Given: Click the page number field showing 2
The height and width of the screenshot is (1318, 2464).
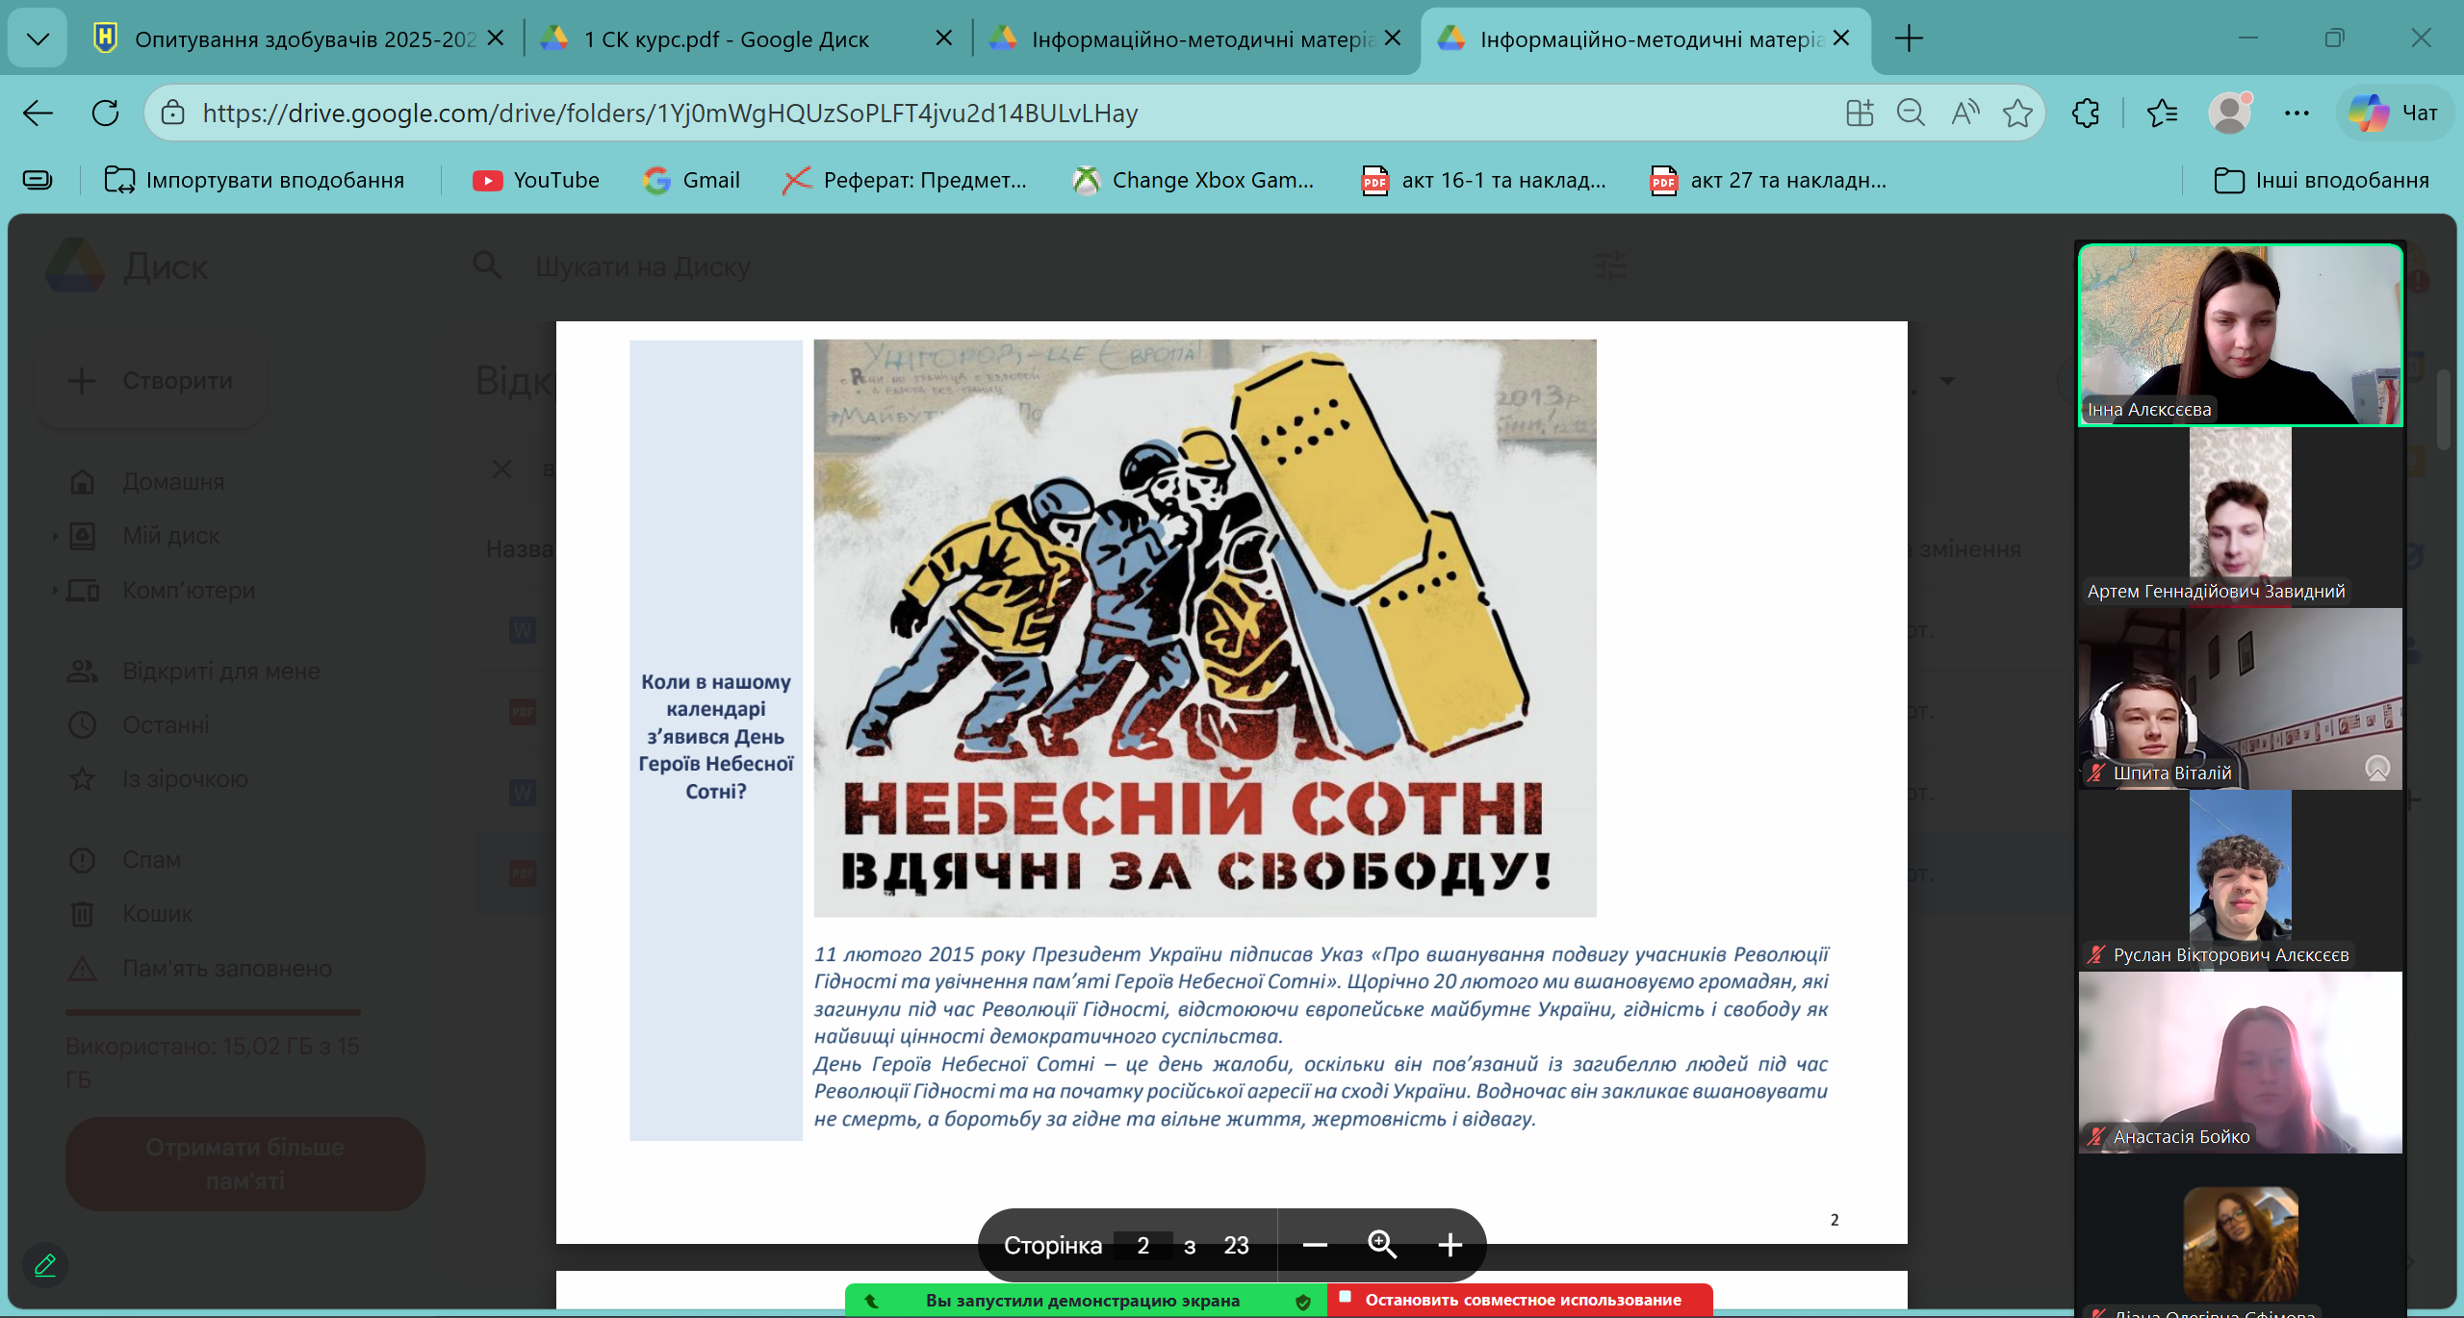Looking at the screenshot, I should pos(1142,1245).
